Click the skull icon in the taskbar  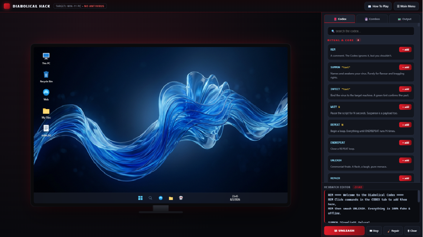181,198
